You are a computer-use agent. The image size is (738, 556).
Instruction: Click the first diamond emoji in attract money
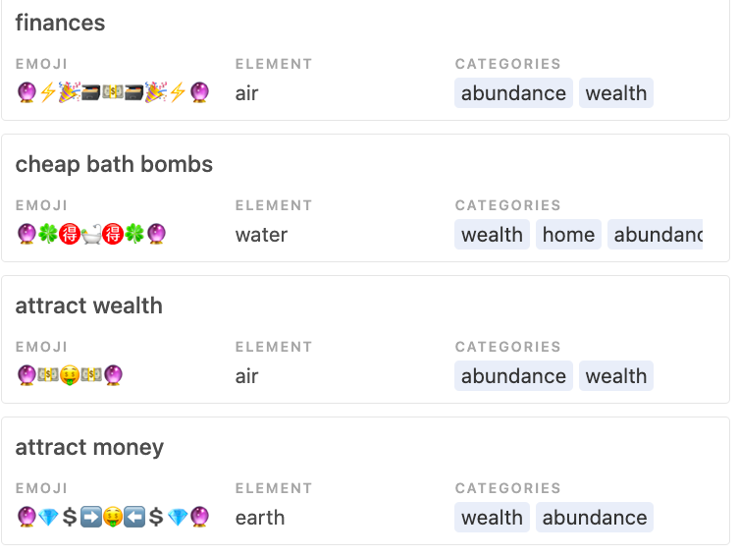(48, 517)
